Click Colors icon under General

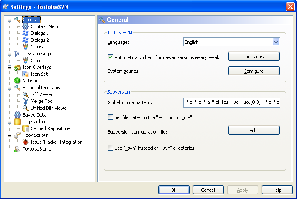pos(25,47)
